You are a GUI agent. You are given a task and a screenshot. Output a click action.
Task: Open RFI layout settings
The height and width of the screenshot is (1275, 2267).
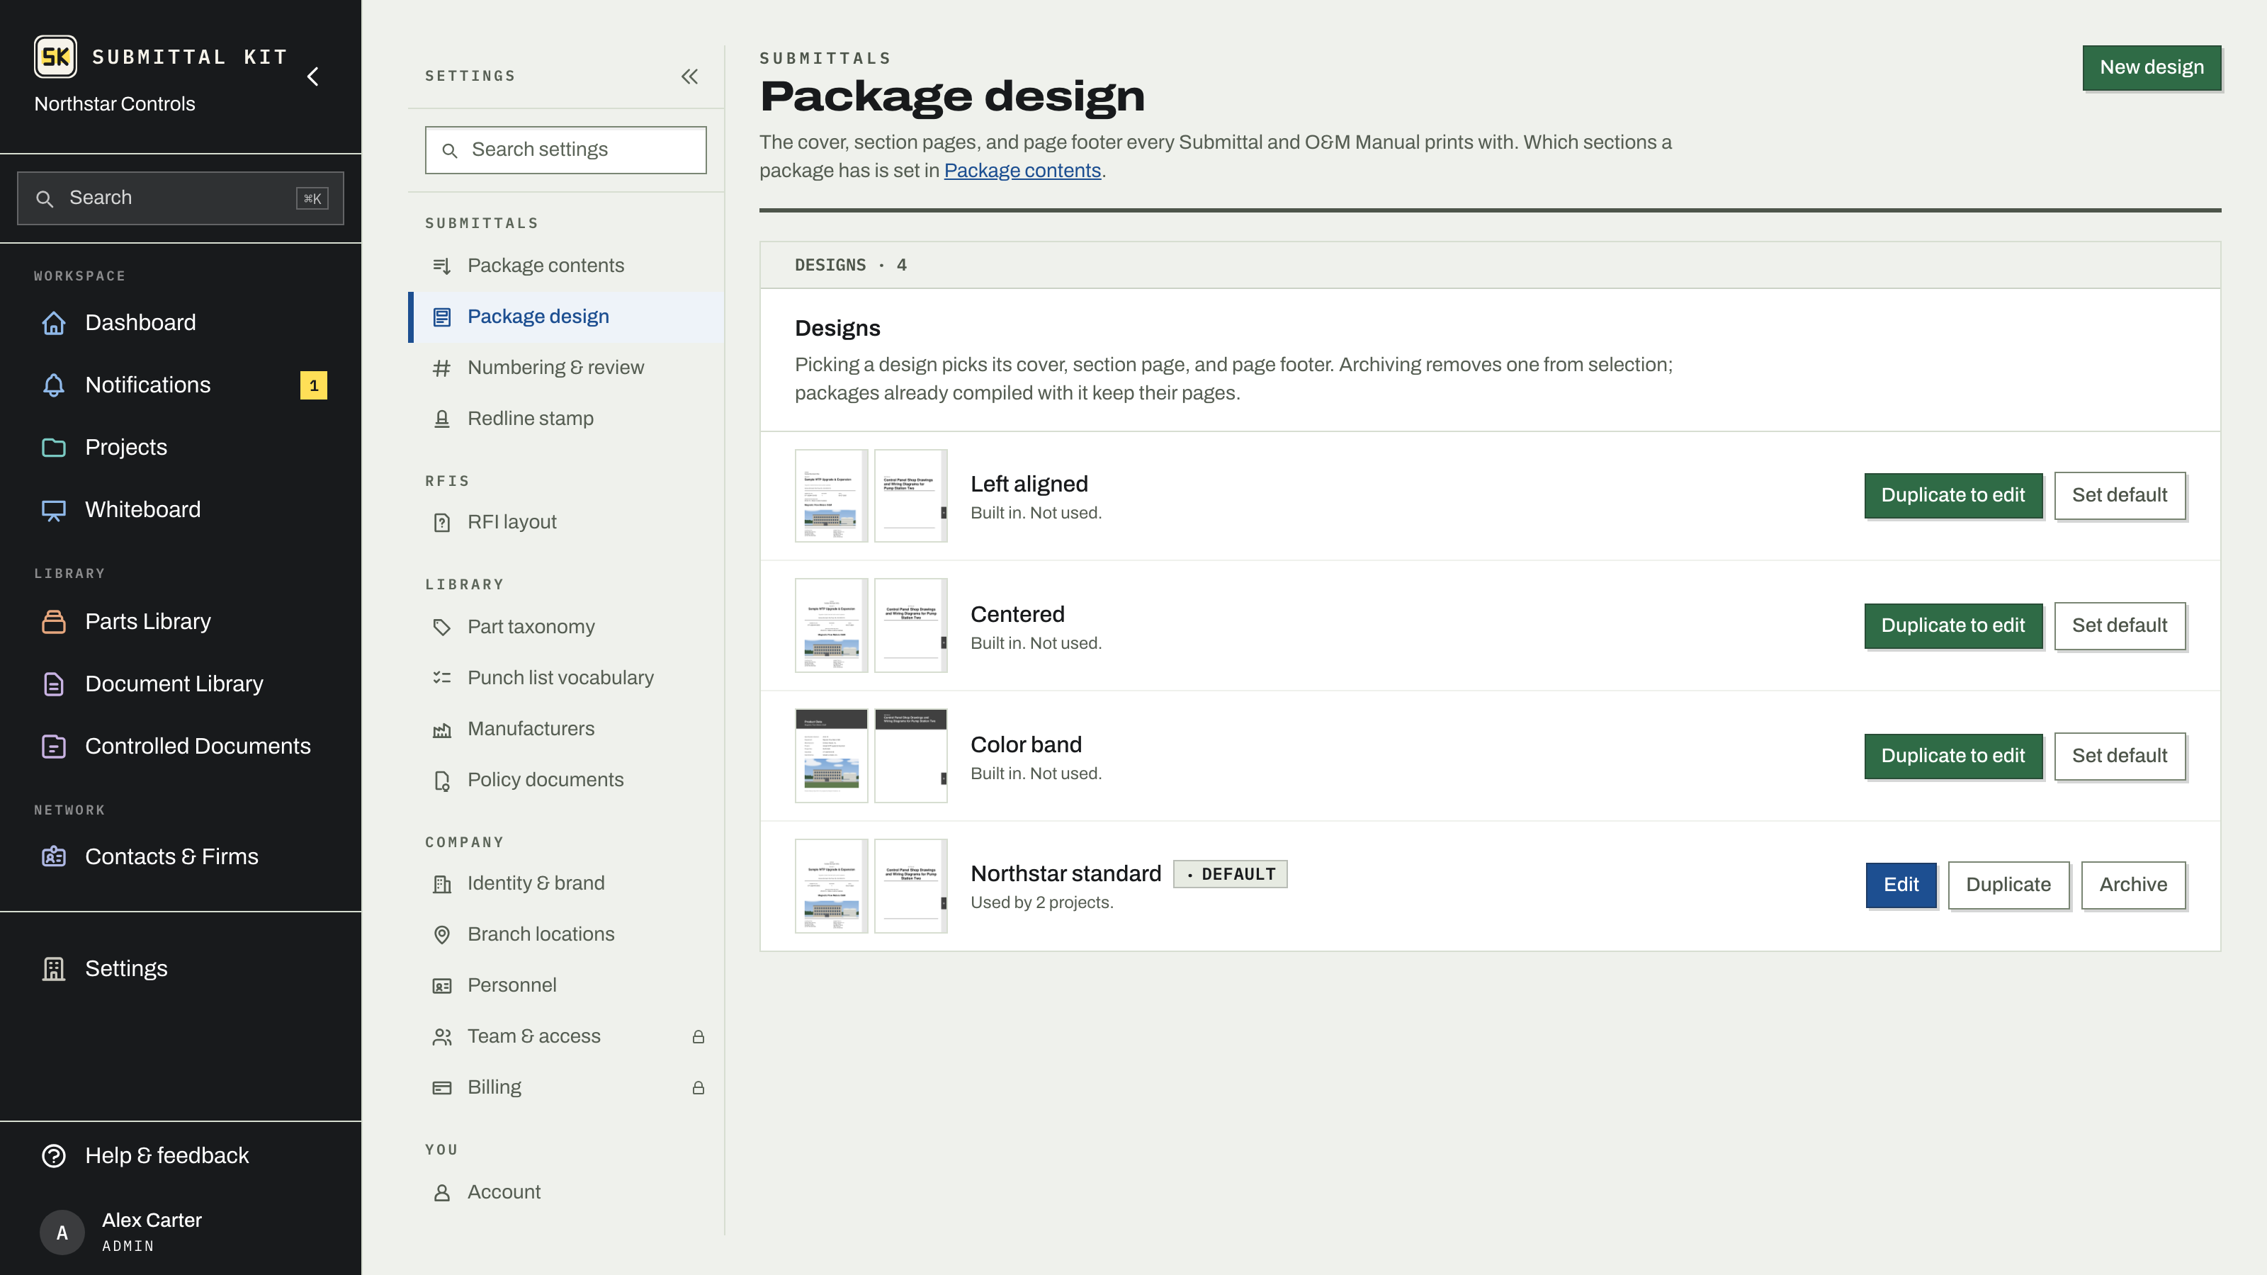(566, 523)
